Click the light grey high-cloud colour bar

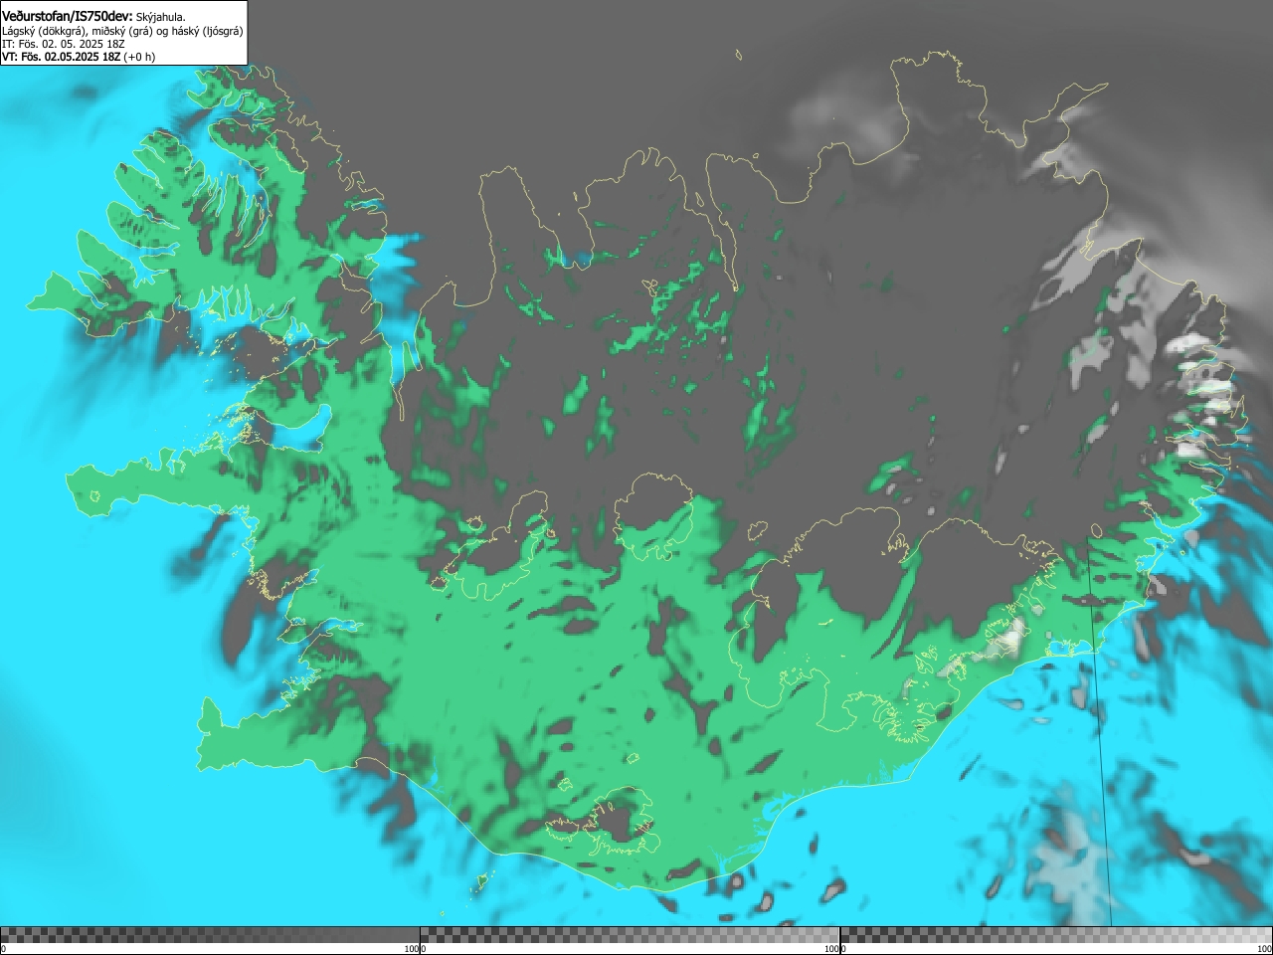coord(1056,935)
